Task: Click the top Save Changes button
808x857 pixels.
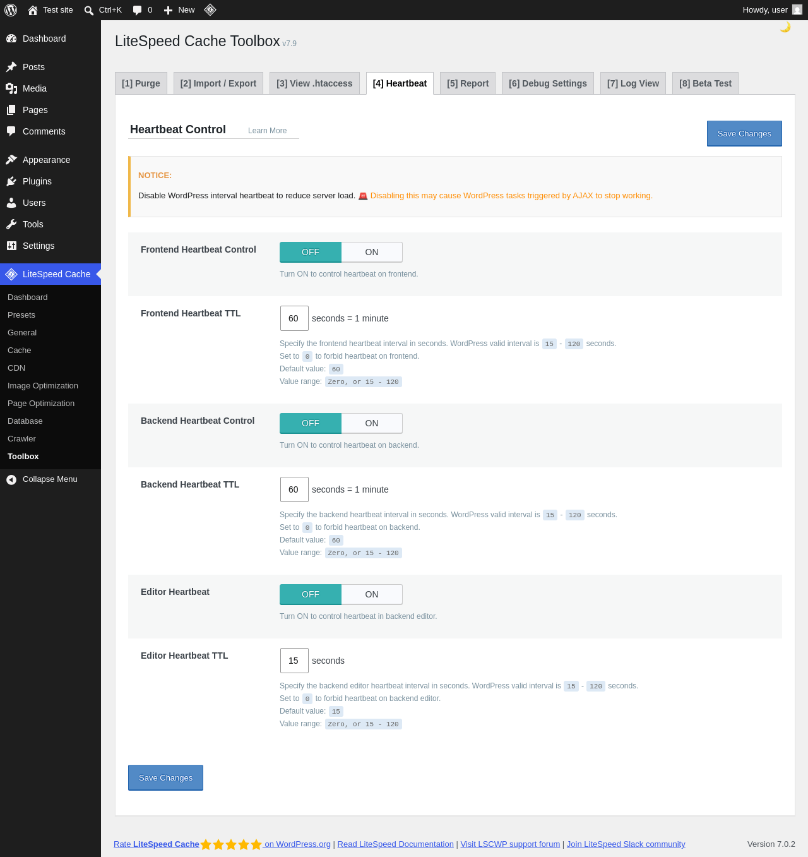Action: coord(744,133)
